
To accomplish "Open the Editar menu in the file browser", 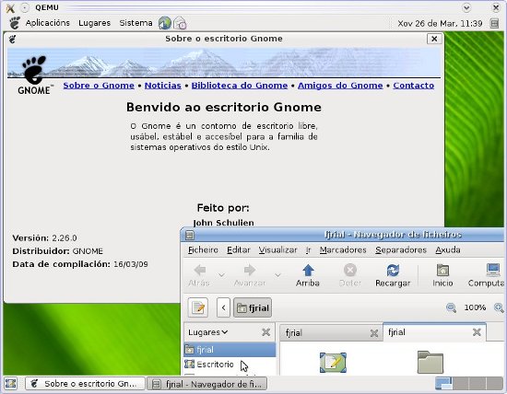I will pos(239,250).
